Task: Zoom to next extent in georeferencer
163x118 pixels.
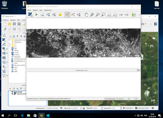Action: point(115,15)
